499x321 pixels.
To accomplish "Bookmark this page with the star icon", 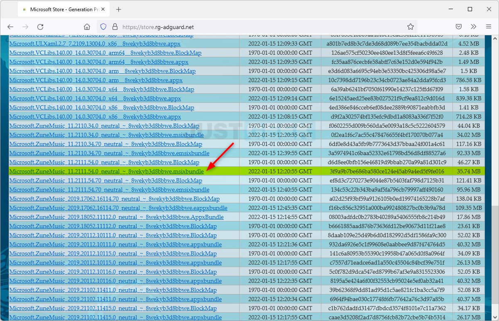I will tap(411, 27).
